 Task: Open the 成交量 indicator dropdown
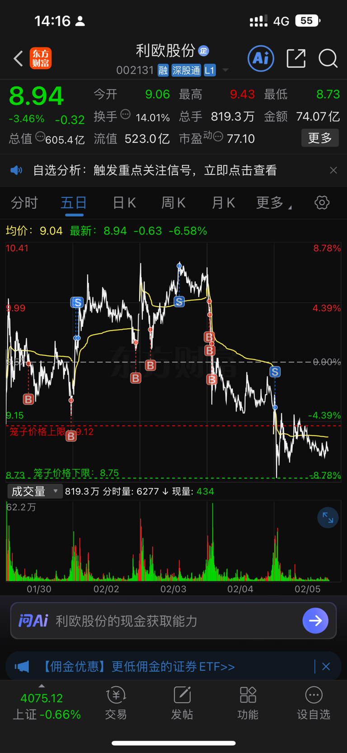click(35, 491)
